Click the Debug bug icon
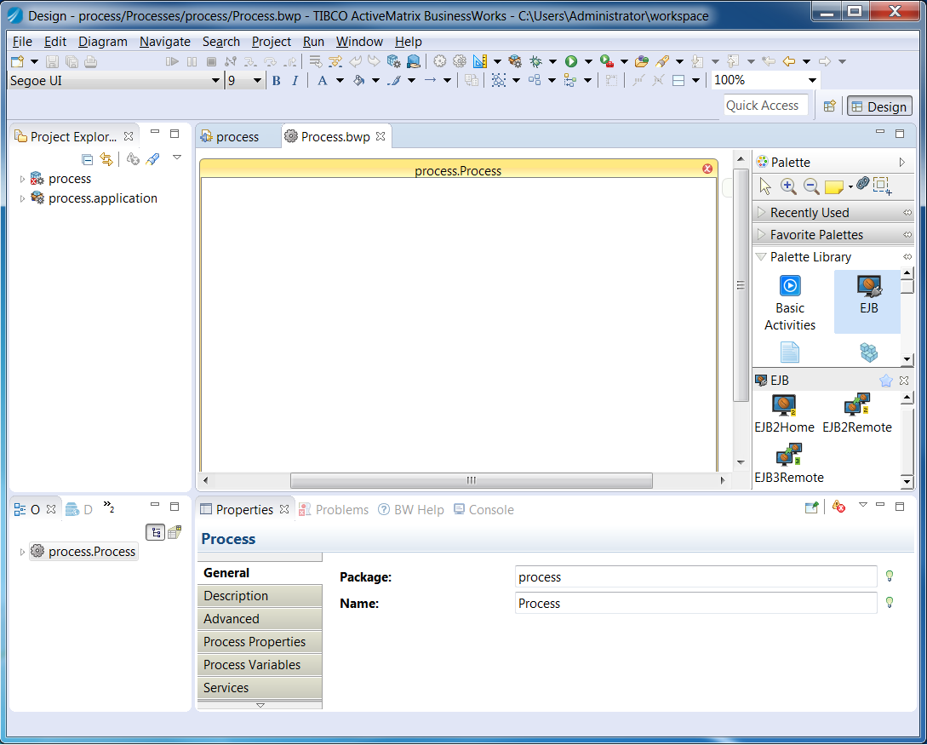 click(535, 61)
